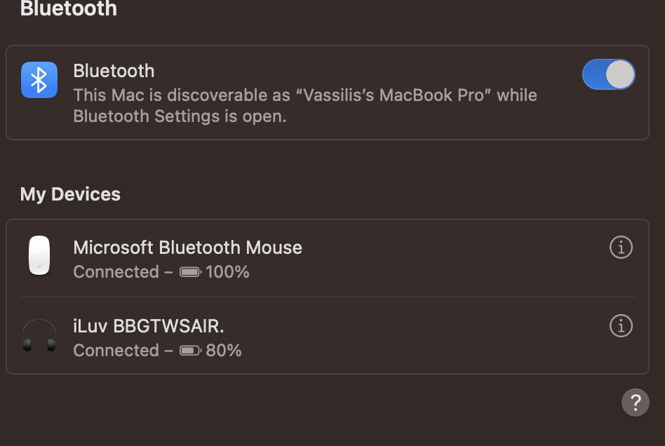Click the 80% battery percentage text
665x446 pixels.
point(224,351)
